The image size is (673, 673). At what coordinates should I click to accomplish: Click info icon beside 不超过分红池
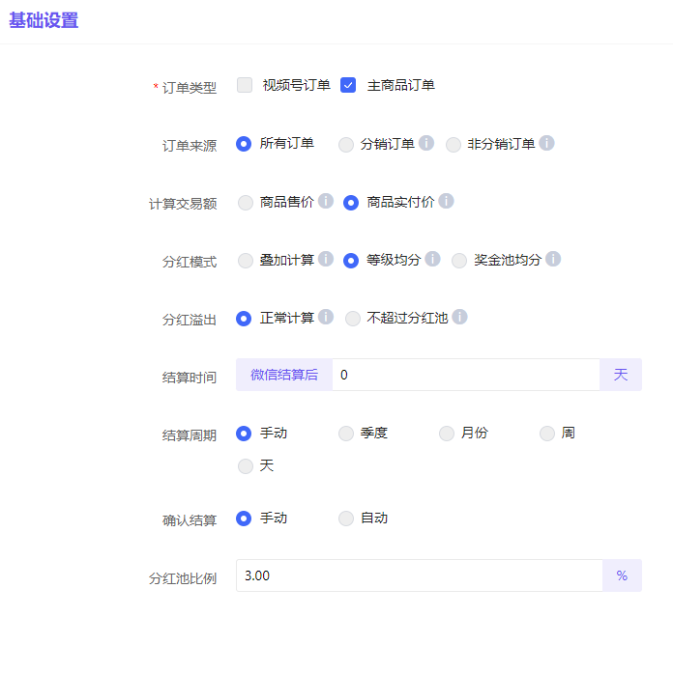(x=460, y=317)
